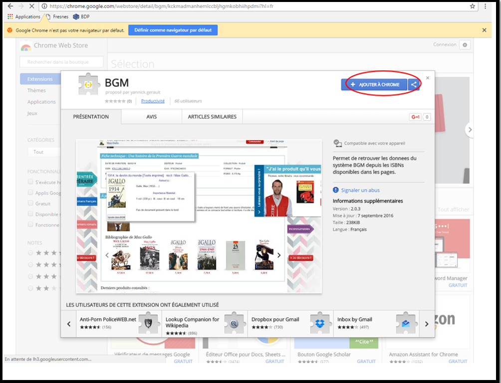
Task: Click the Tout afficher link
Action: point(453,209)
